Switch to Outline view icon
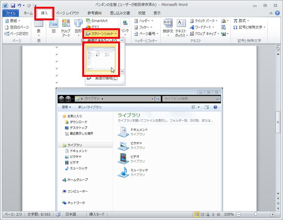283x220 pixels. click(213, 214)
